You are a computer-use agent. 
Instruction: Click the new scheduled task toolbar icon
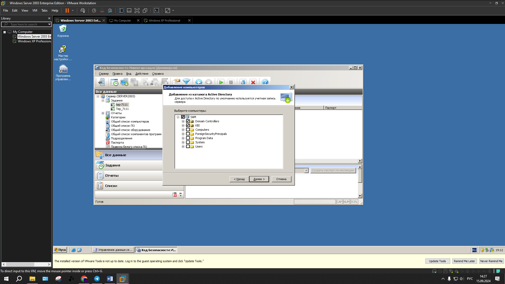[x=114, y=82]
